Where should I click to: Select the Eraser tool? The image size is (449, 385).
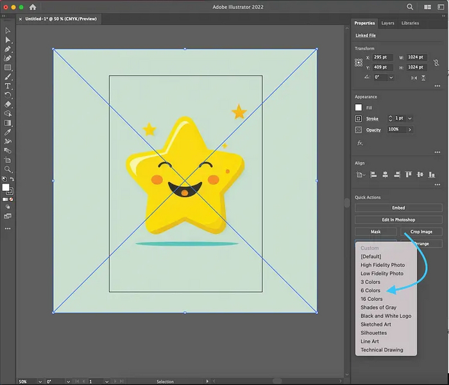pos(8,104)
